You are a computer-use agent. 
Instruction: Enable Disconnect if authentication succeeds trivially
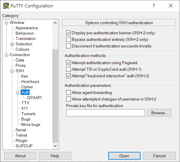click(68, 46)
